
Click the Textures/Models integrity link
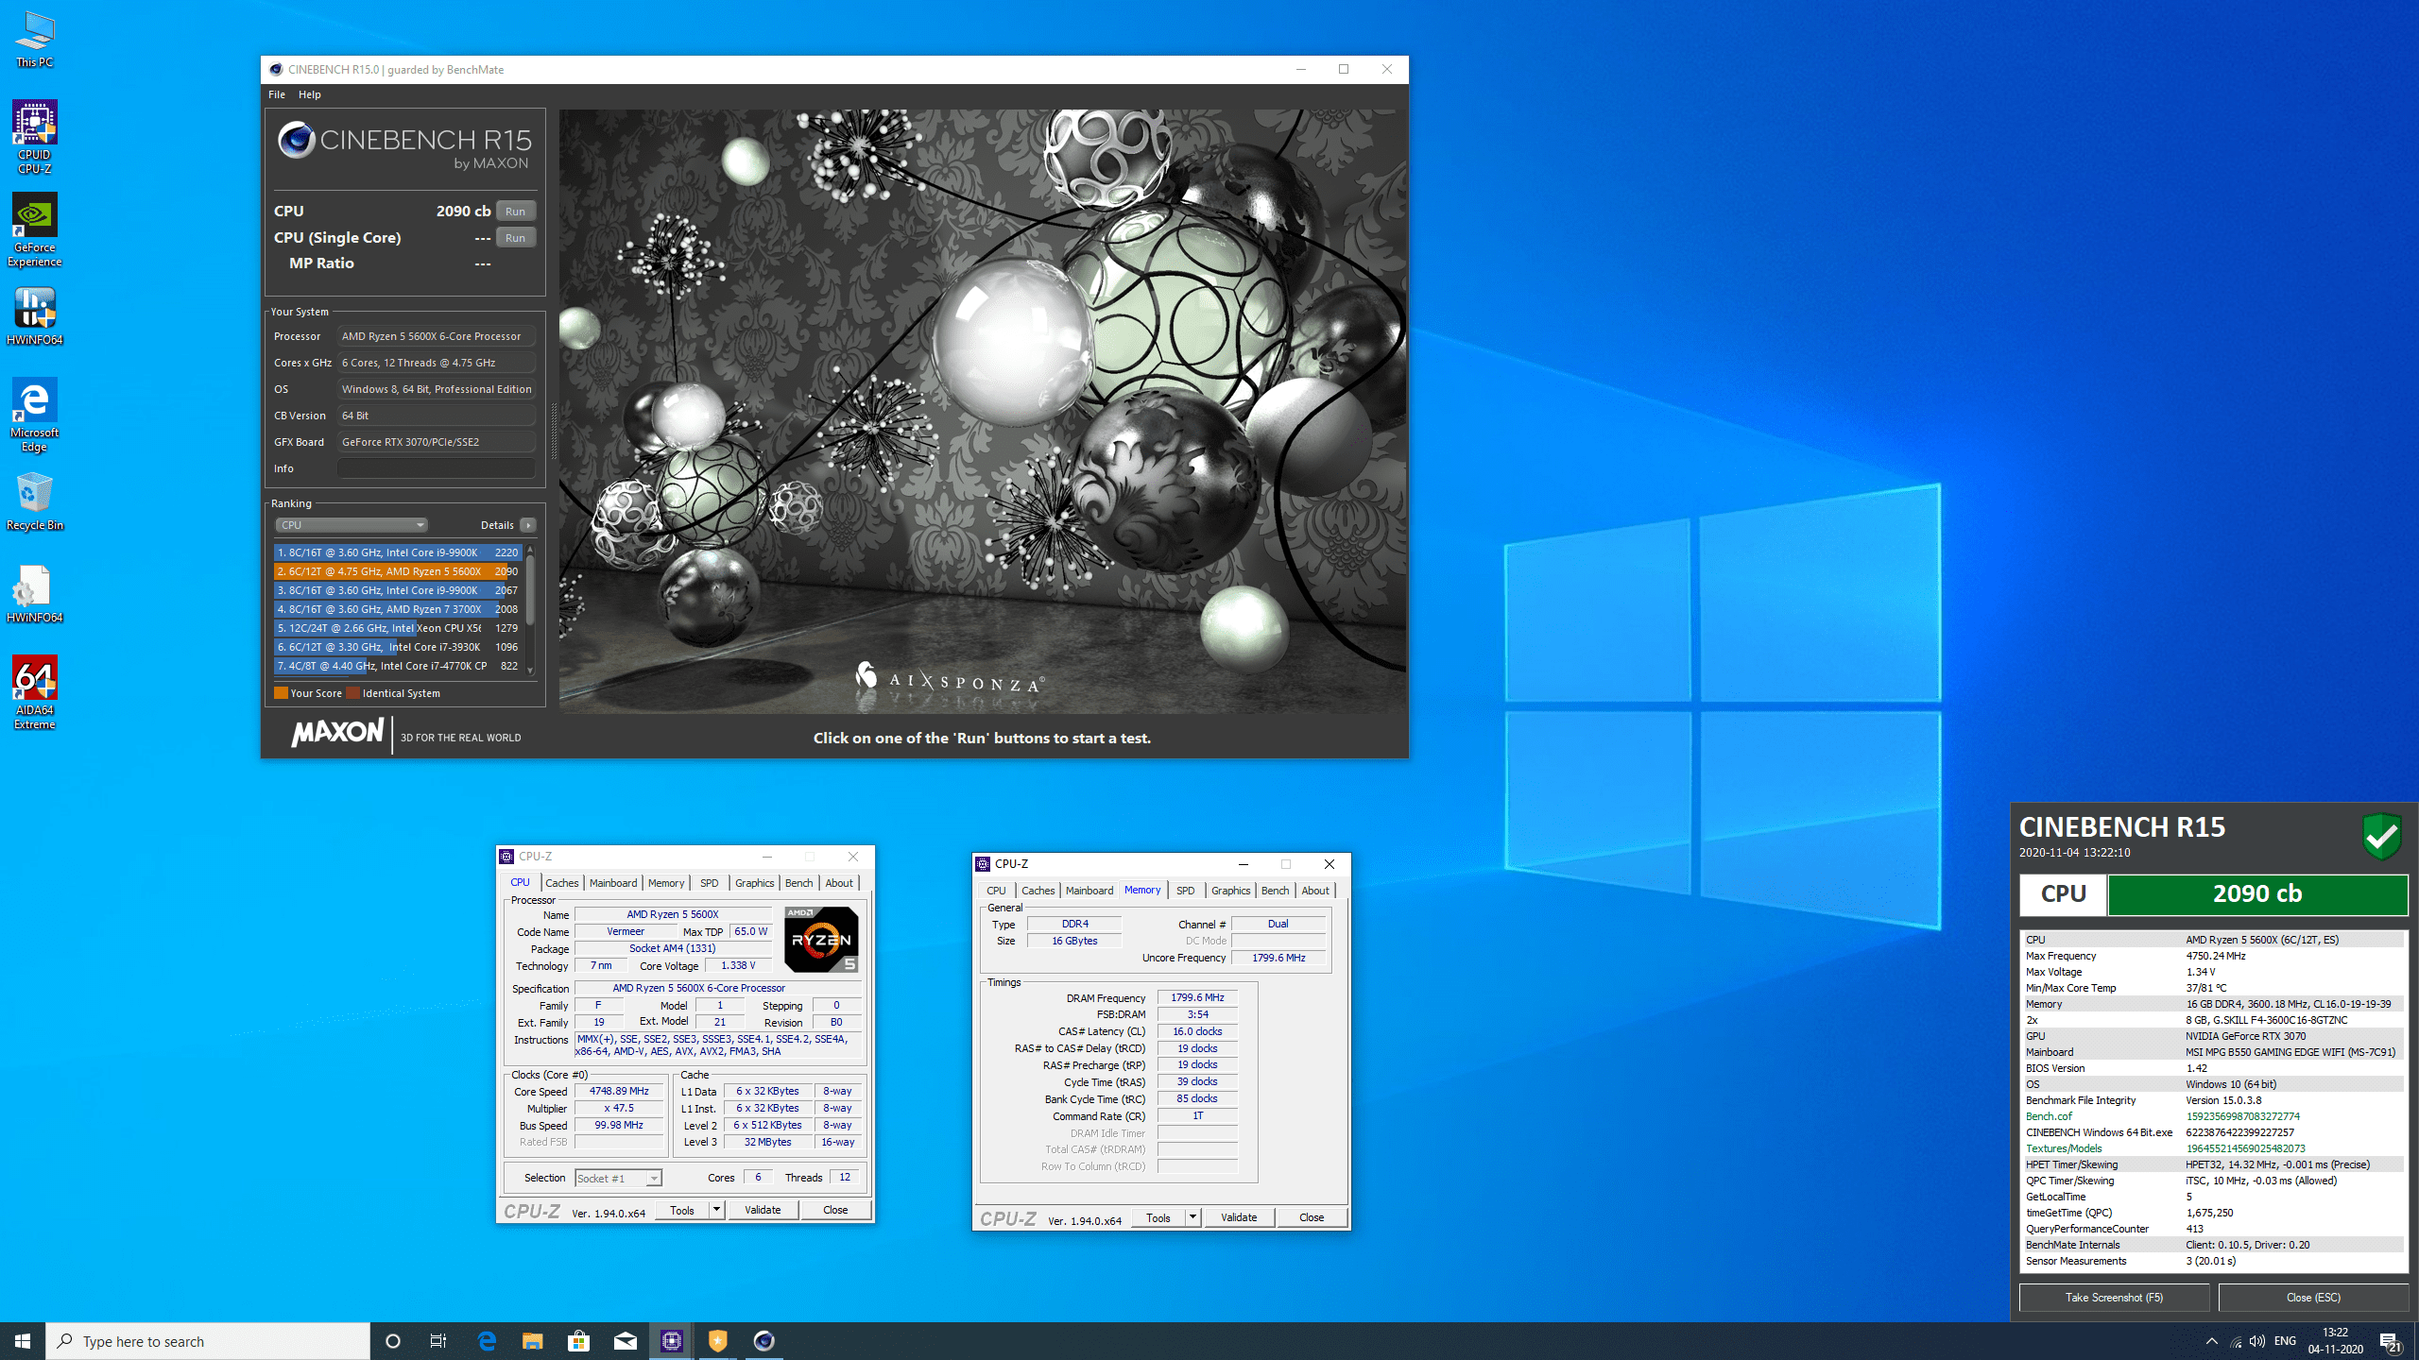click(2064, 1148)
